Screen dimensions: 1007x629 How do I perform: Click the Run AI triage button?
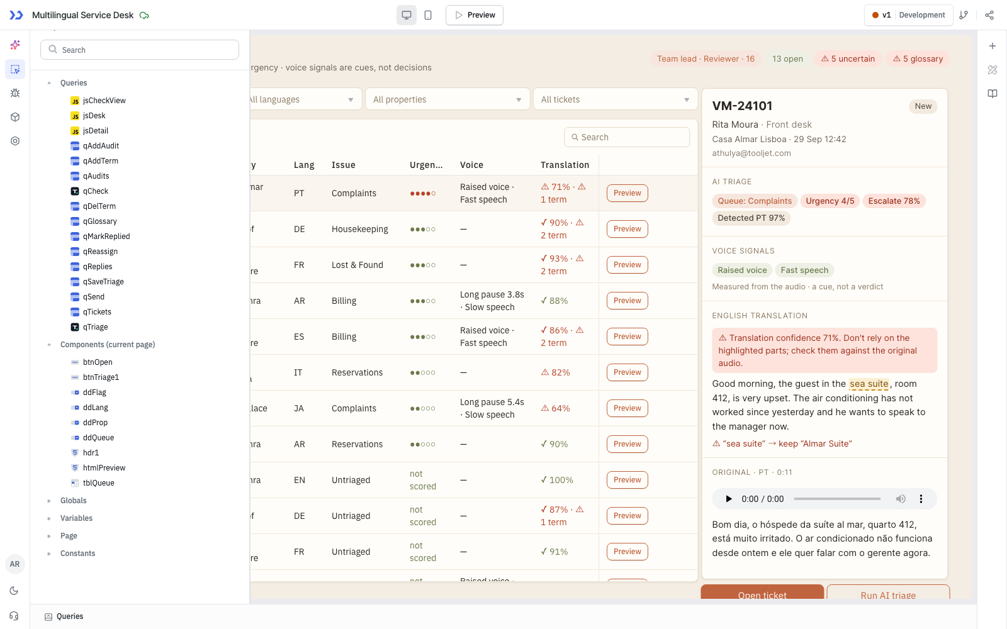(x=888, y=593)
